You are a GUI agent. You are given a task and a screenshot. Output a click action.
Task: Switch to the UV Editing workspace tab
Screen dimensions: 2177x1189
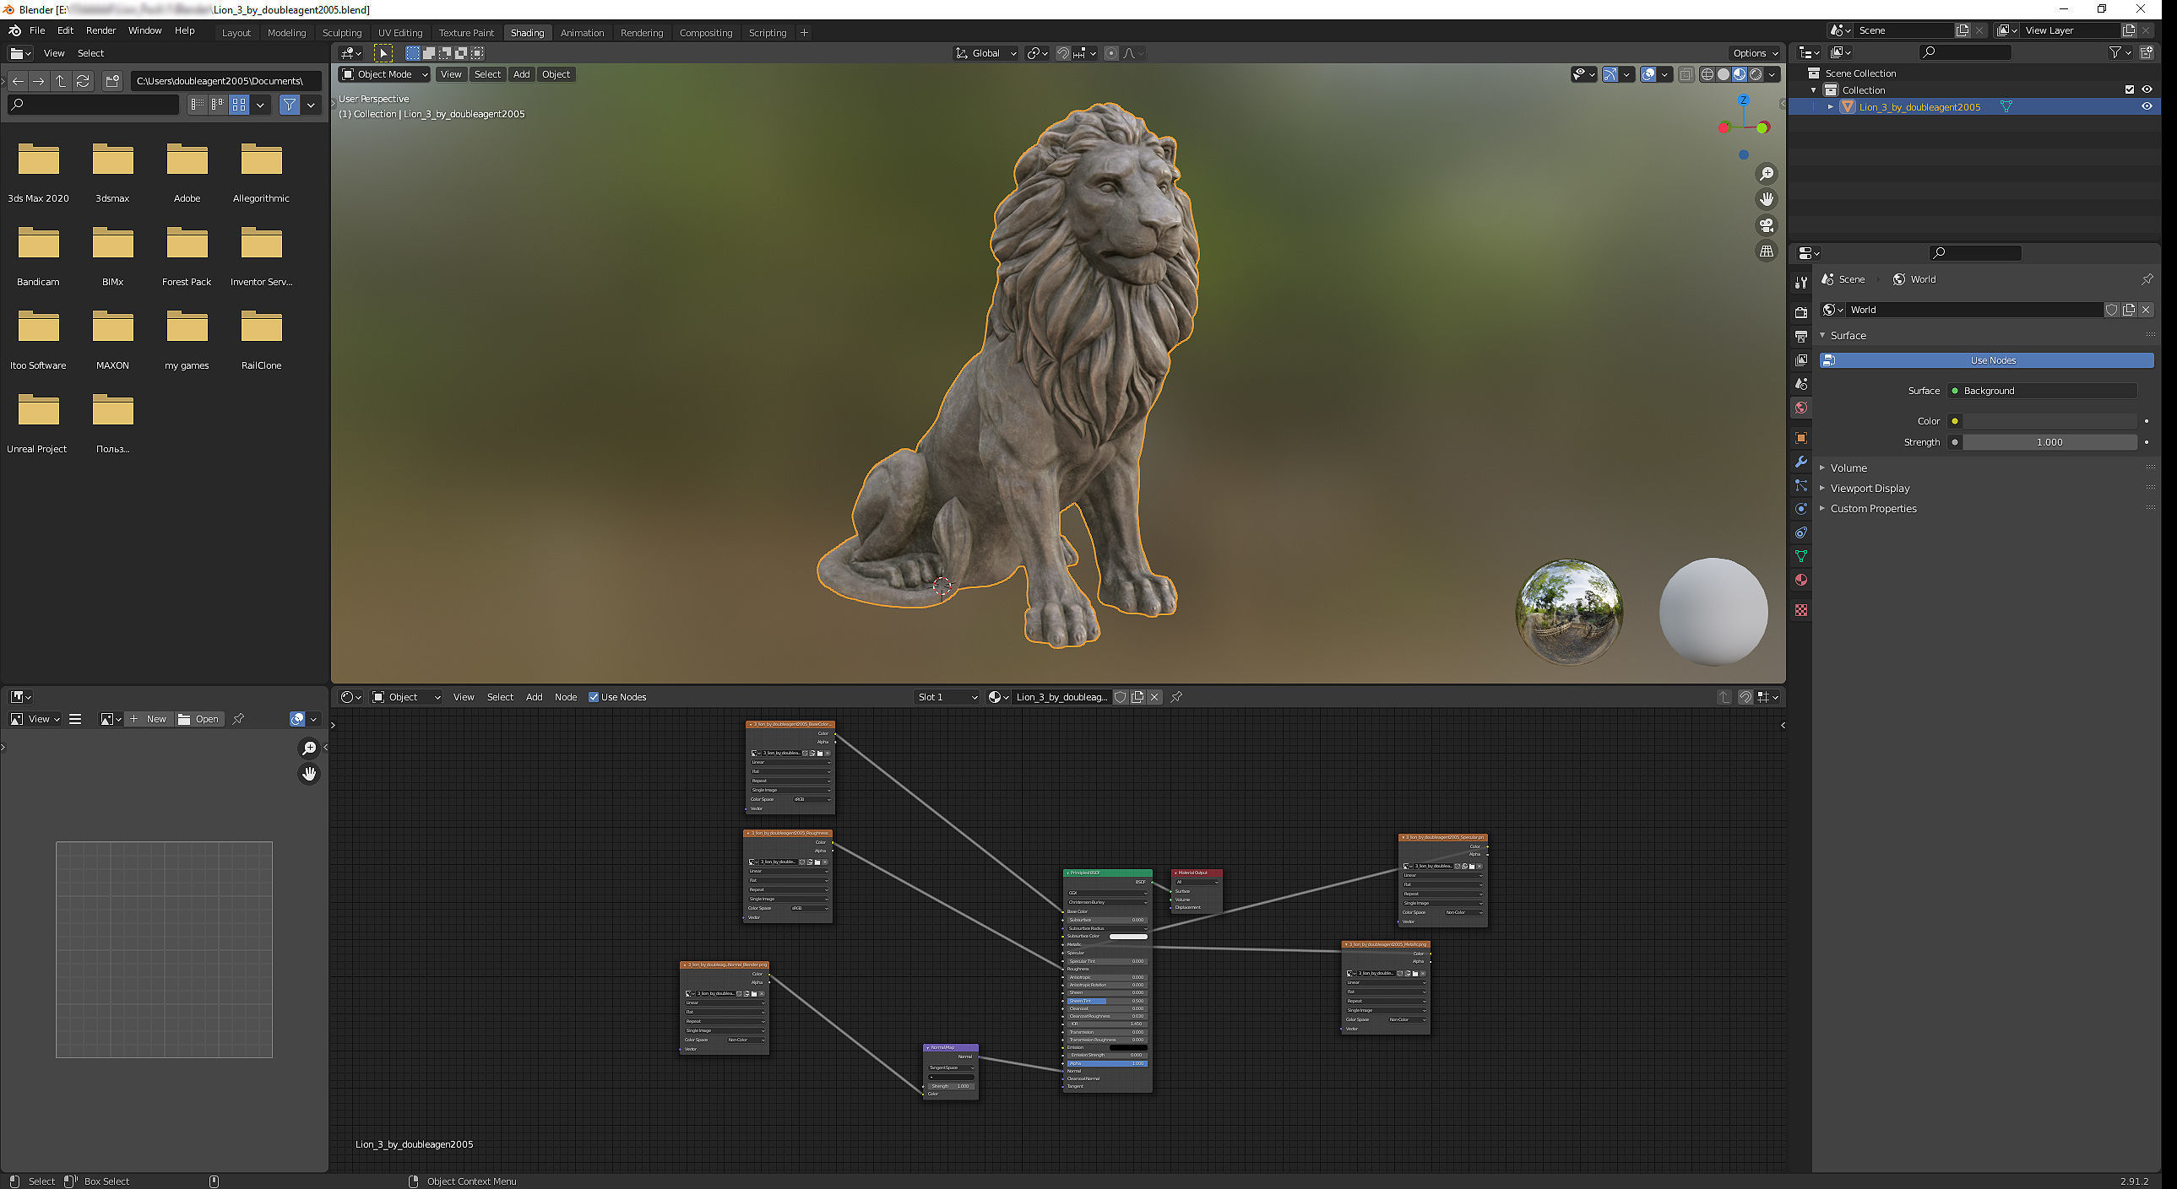click(x=399, y=33)
